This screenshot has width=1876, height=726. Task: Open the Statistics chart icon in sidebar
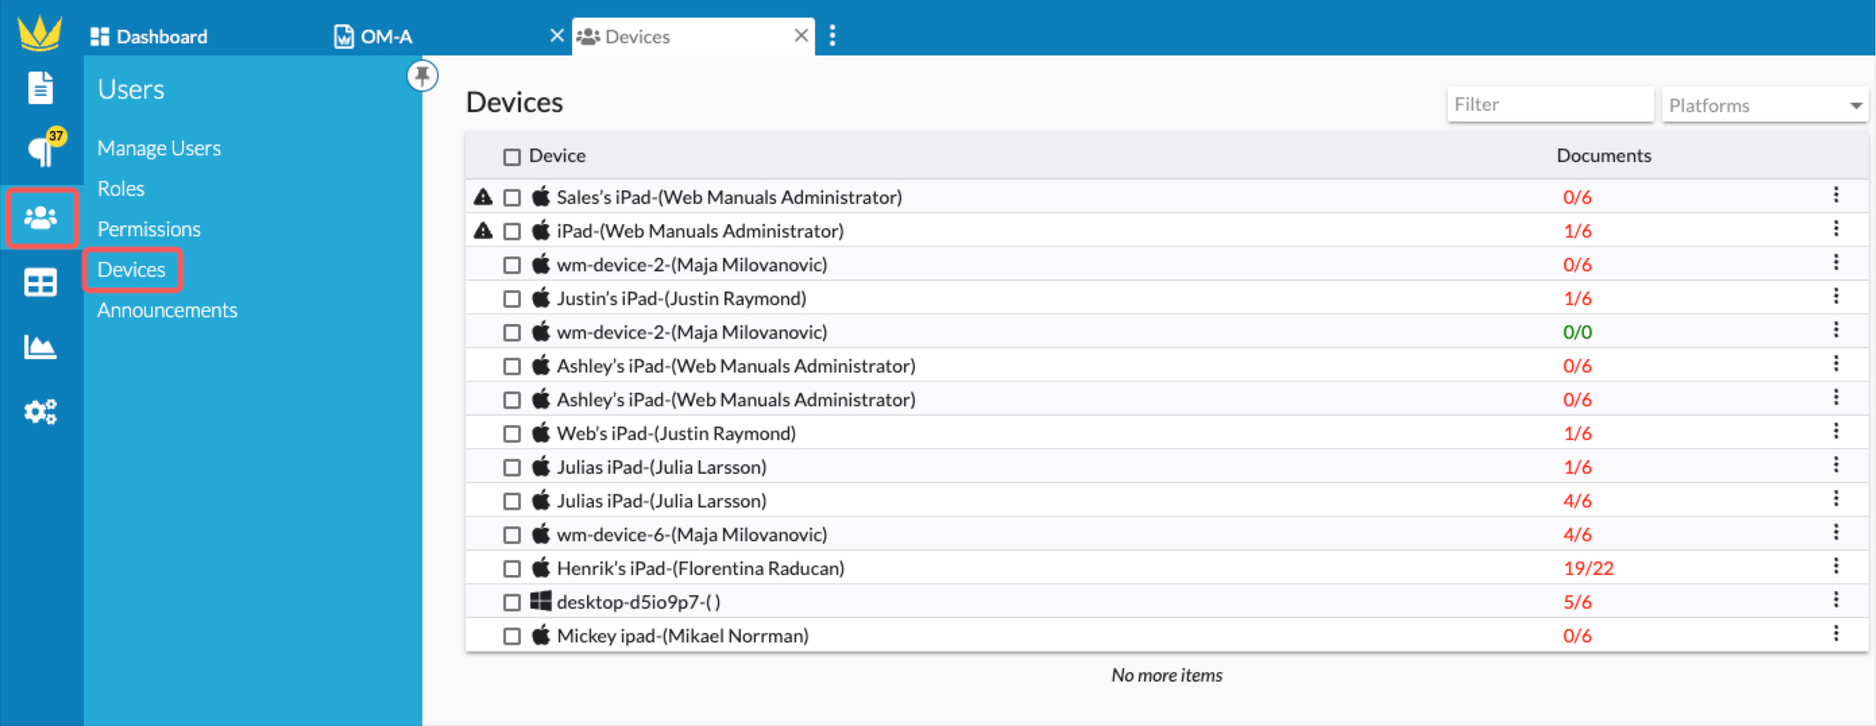point(40,347)
